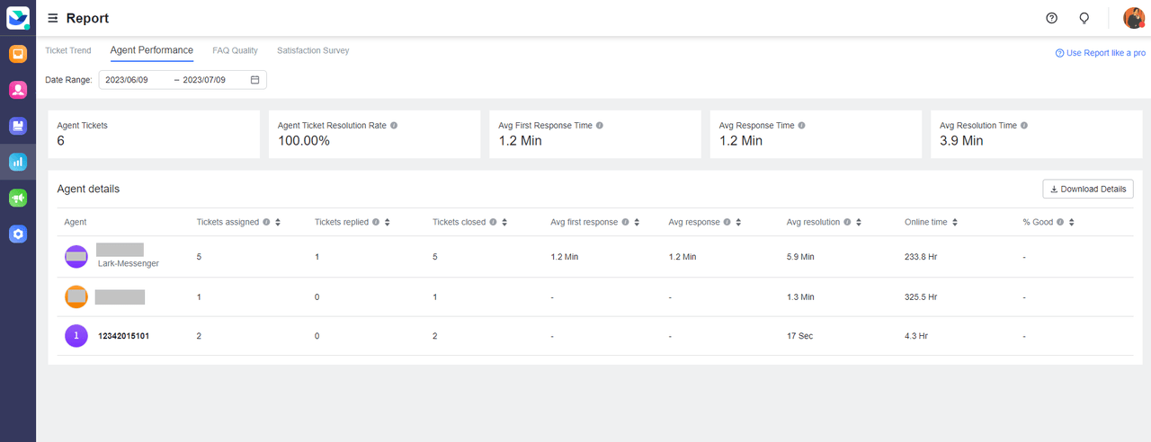Open the green megaphone sidebar icon

[x=18, y=199]
